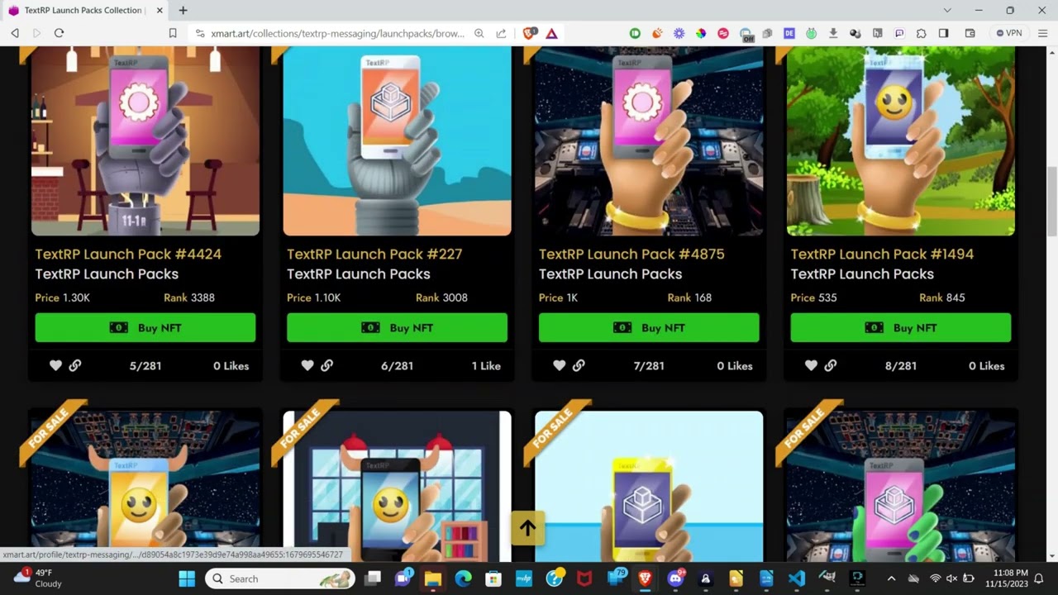Click the '0 Likes' text on #4424 card

coord(231,365)
